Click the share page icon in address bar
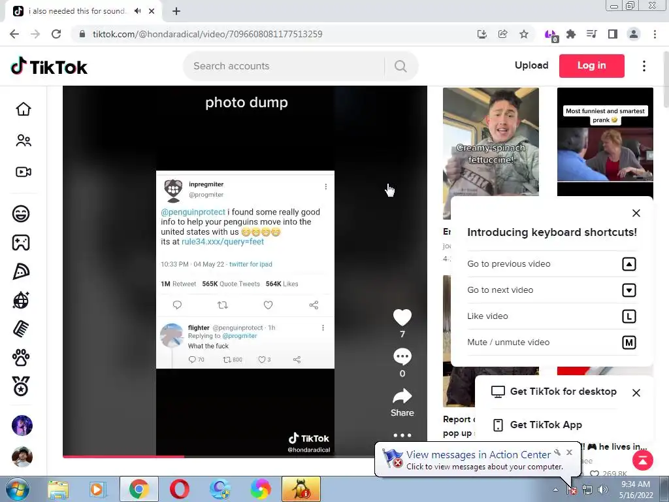 pos(503,34)
